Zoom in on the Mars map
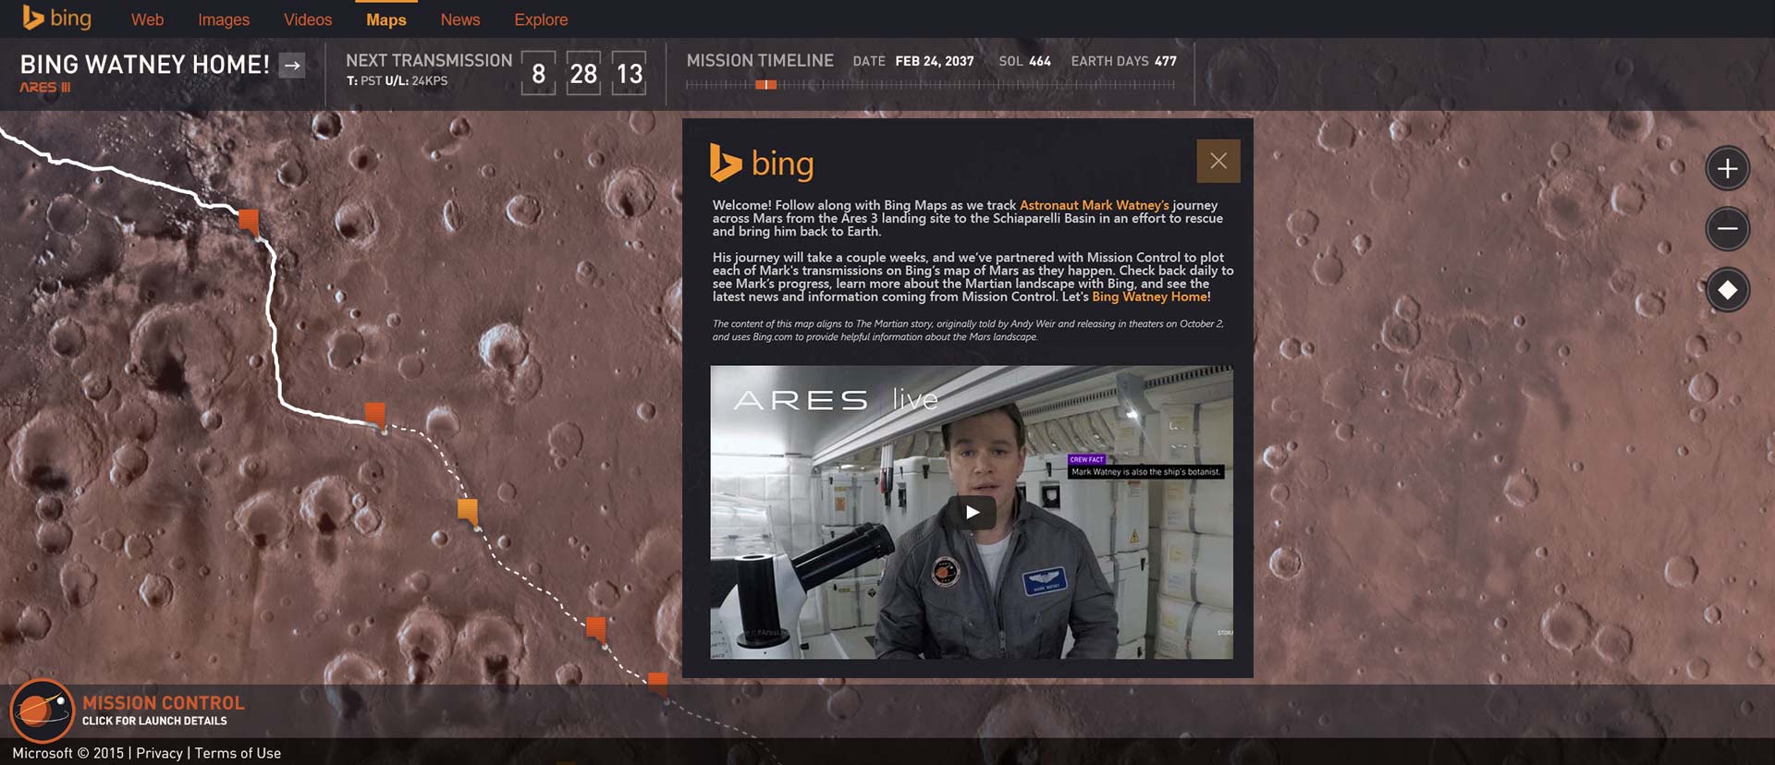Image resolution: width=1775 pixels, height=765 pixels. pyautogui.click(x=1727, y=169)
